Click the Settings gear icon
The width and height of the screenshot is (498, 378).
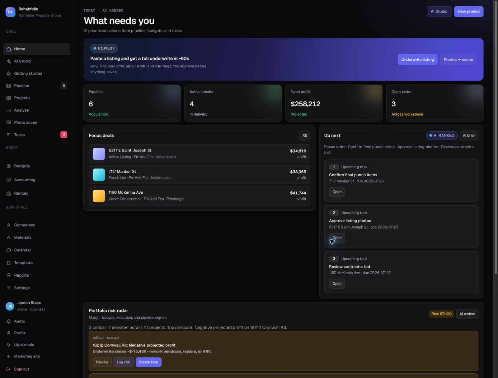click(x=9, y=288)
